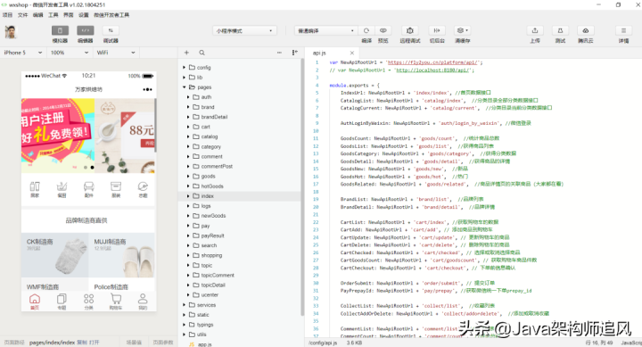Click 打开 next to the page path
This screenshot has height=347, width=642.
coord(95,342)
